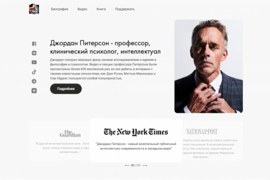Click the plus-shaped social icon

click(x=34, y=91)
